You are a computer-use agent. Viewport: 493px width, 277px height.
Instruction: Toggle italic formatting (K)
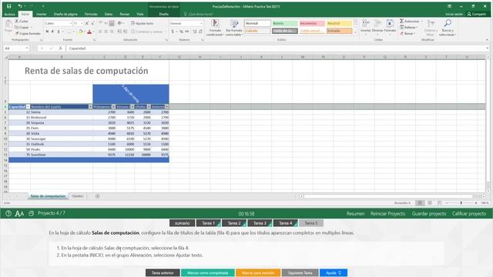52,32
